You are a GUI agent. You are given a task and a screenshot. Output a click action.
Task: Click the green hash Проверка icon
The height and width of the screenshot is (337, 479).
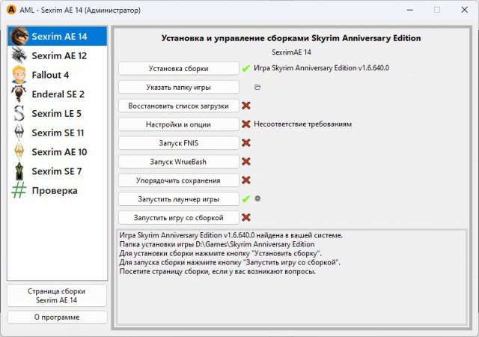point(19,191)
